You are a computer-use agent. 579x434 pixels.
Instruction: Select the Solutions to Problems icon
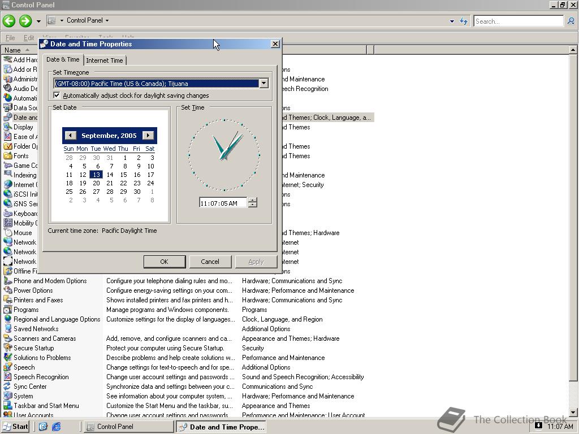tap(8, 358)
